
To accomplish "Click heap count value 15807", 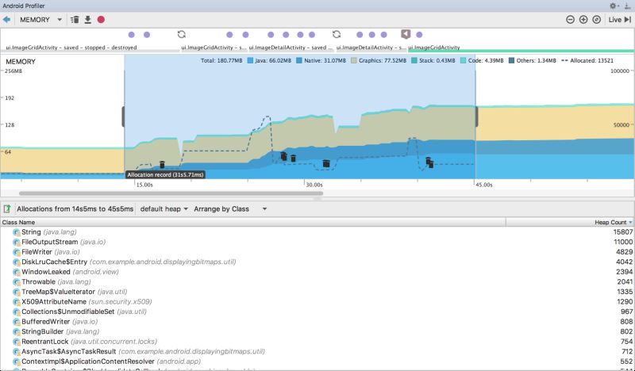I will coord(623,231).
